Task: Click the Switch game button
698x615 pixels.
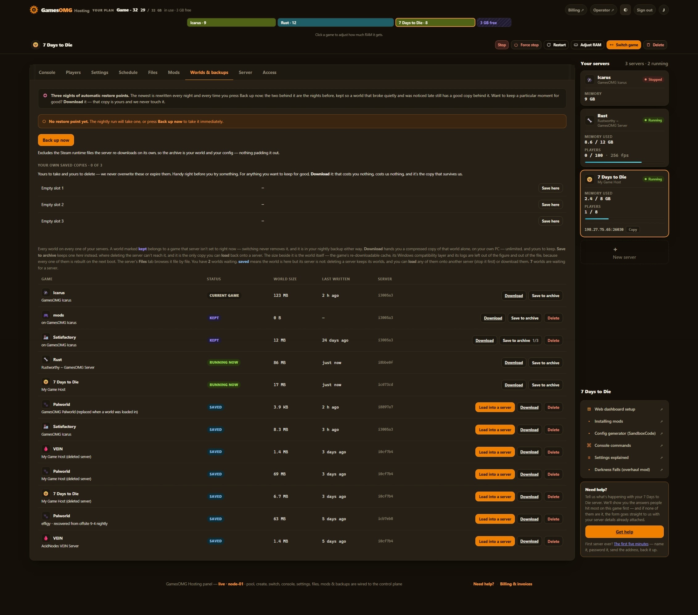Action: click(x=624, y=45)
